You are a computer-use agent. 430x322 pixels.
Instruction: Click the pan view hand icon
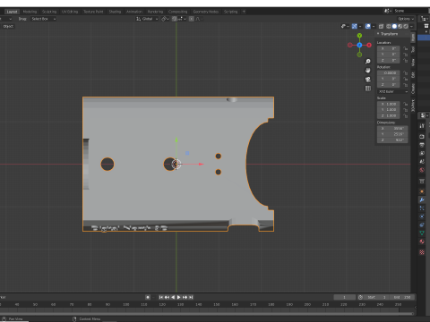click(368, 71)
